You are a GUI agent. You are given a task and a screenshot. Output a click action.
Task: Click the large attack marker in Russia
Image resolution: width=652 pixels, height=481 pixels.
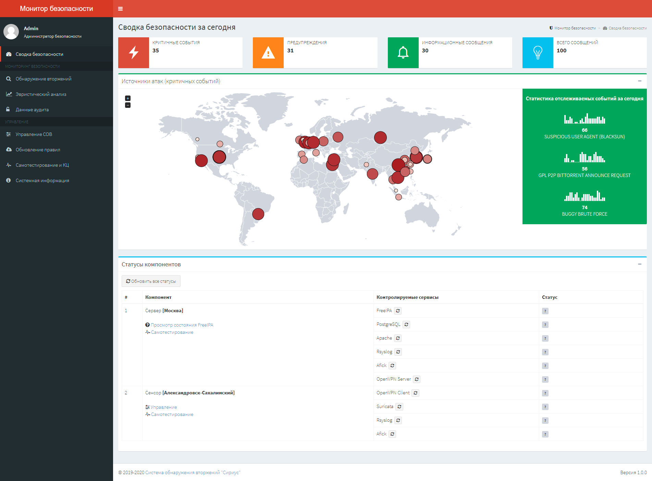point(380,137)
